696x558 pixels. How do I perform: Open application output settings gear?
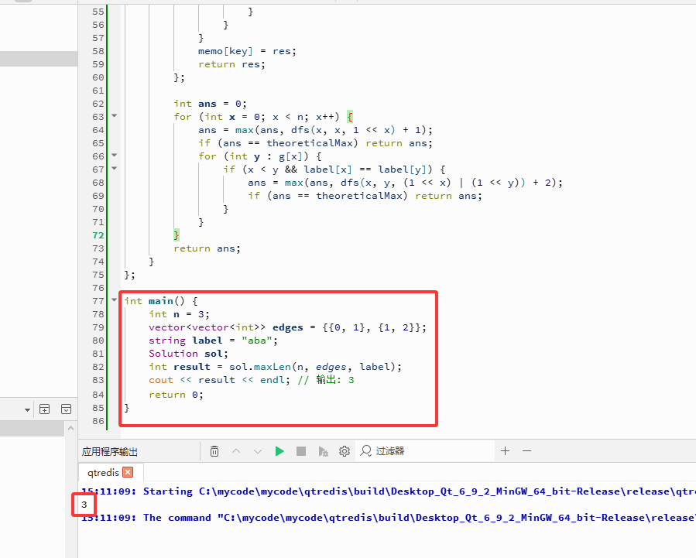click(x=345, y=451)
